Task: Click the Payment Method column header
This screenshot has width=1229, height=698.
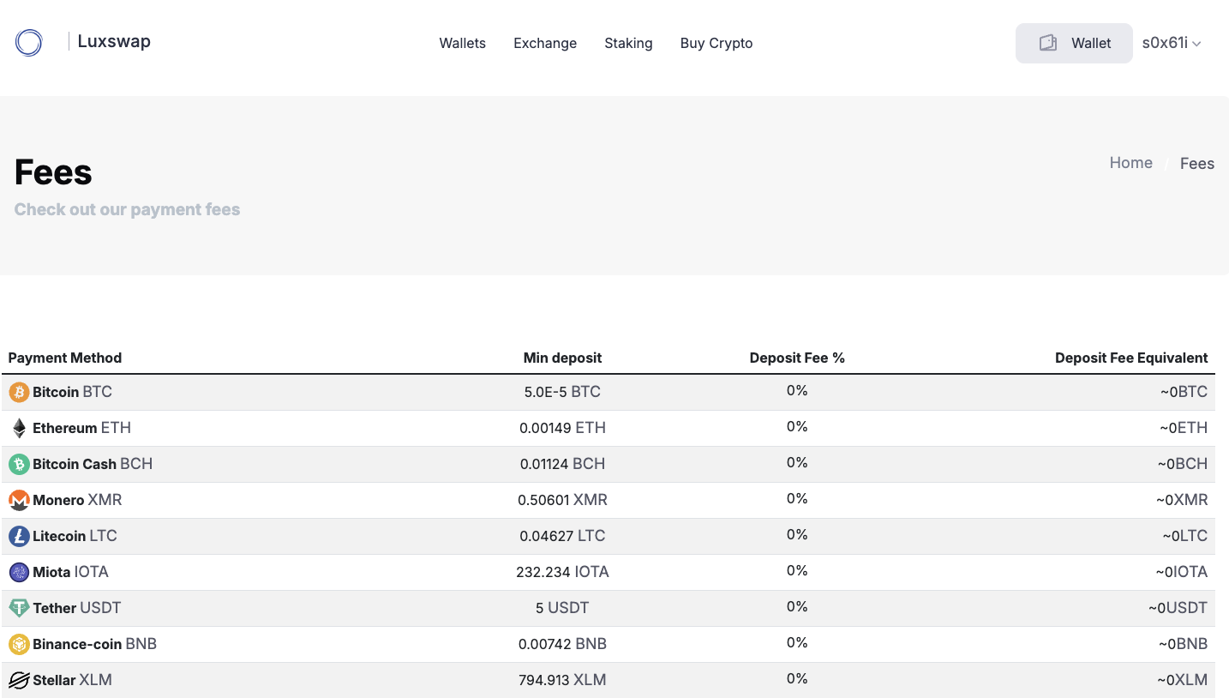Action: click(x=65, y=358)
